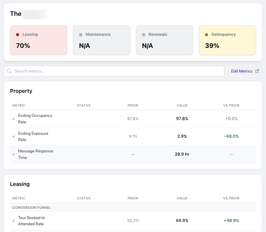Screen dimensions: 266x232
Task: Click the METRIC column header in Property table
Action: point(19,105)
